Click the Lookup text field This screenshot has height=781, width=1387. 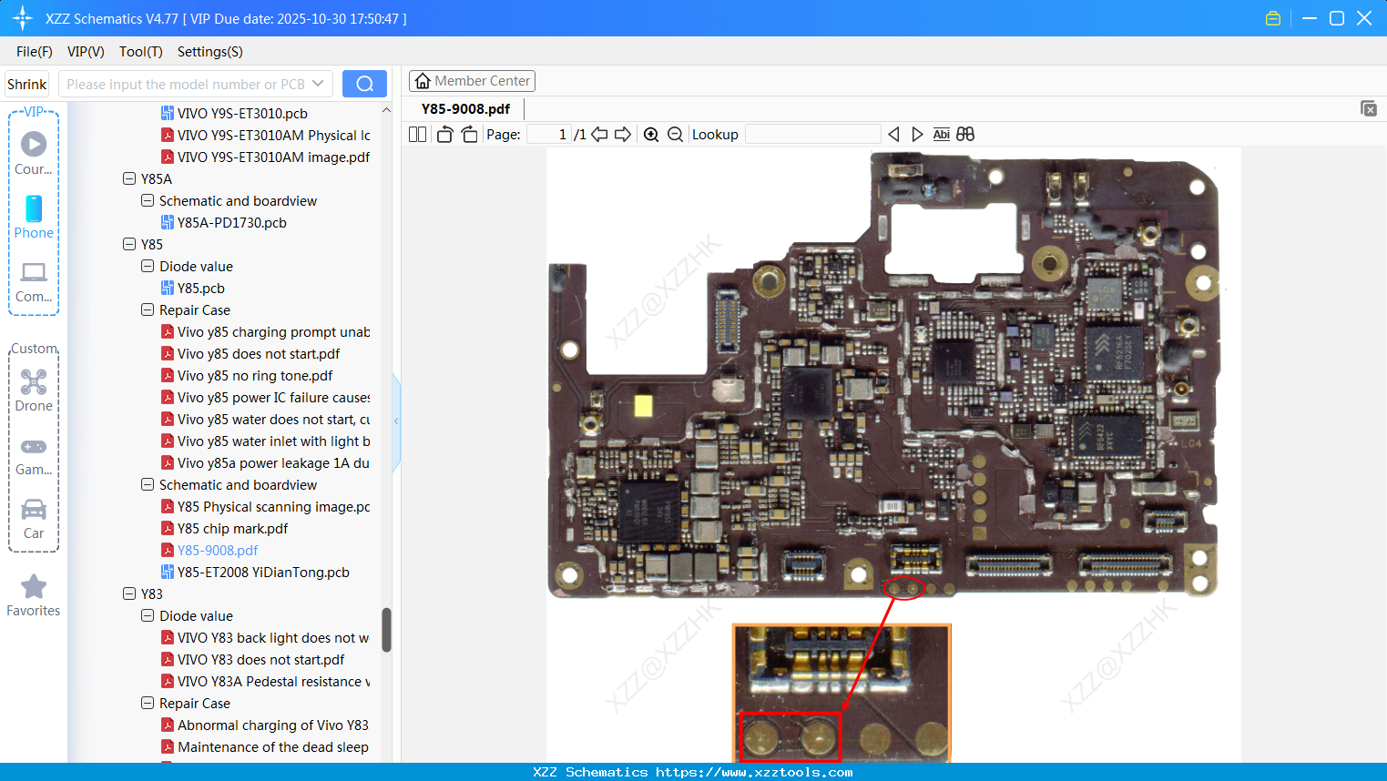pos(812,134)
